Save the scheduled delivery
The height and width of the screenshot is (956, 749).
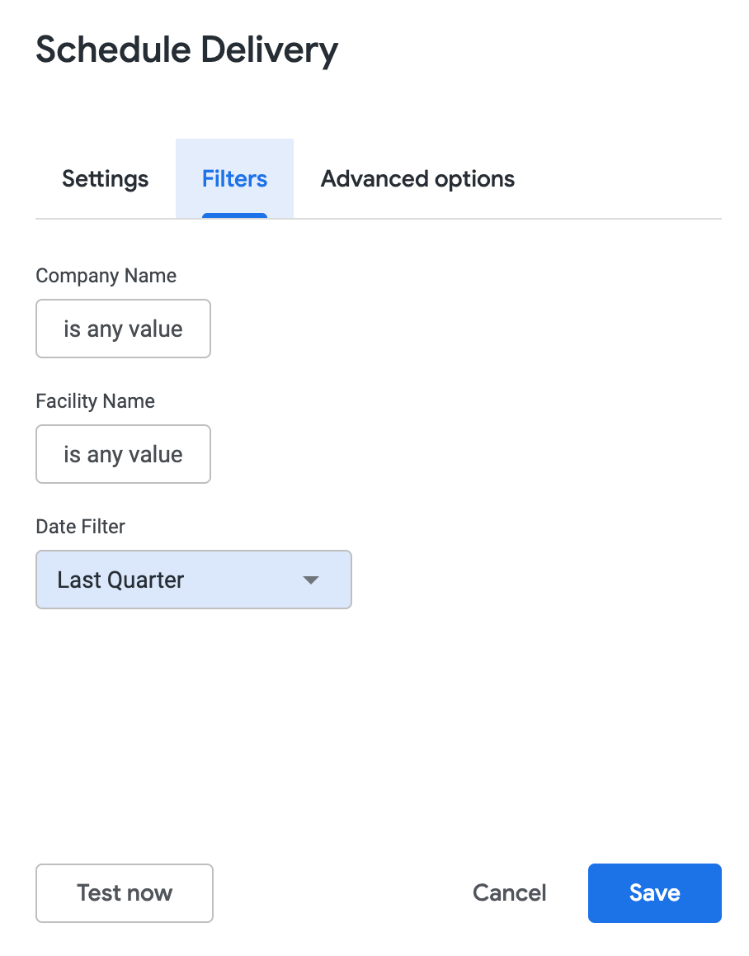[x=654, y=892]
